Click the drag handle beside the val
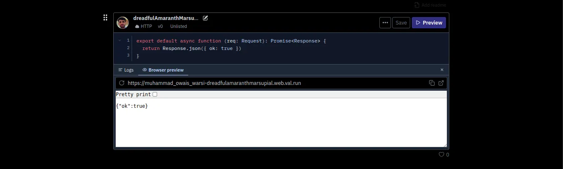 tap(105, 17)
